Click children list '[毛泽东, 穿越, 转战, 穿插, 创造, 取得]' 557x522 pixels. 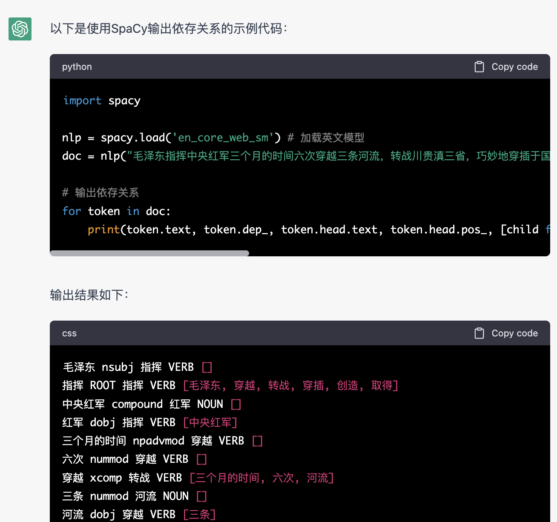(290, 385)
